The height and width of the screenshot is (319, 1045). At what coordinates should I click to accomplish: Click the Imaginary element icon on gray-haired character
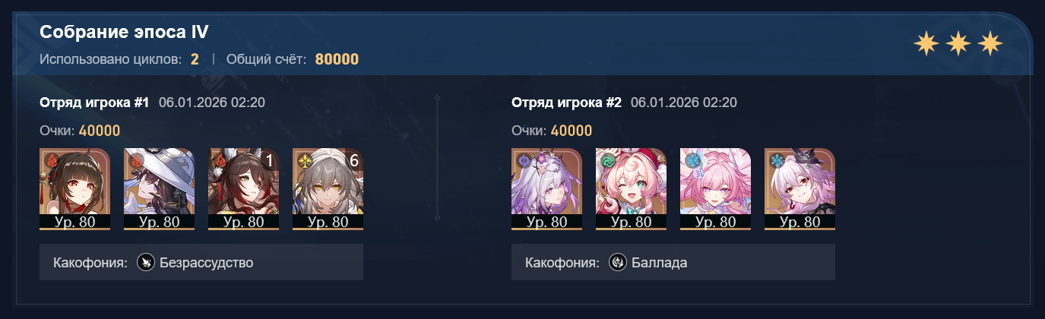303,161
